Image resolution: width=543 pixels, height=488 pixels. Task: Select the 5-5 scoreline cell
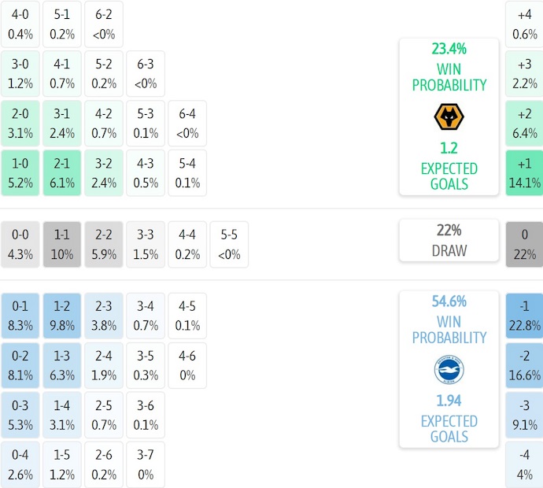tap(229, 245)
